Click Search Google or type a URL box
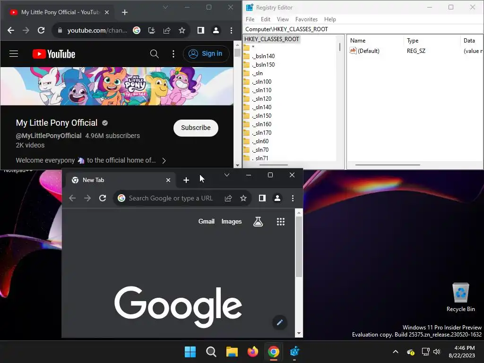This screenshot has width=484, height=363. (171, 198)
